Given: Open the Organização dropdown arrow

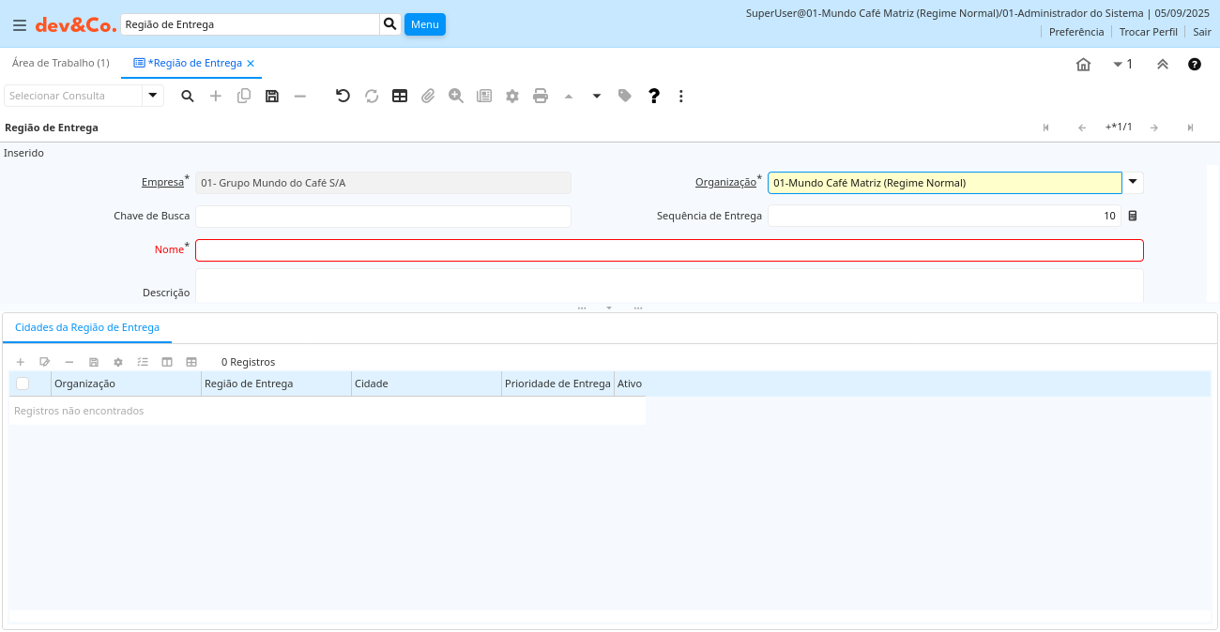Looking at the screenshot, I should pyautogui.click(x=1134, y=182).
